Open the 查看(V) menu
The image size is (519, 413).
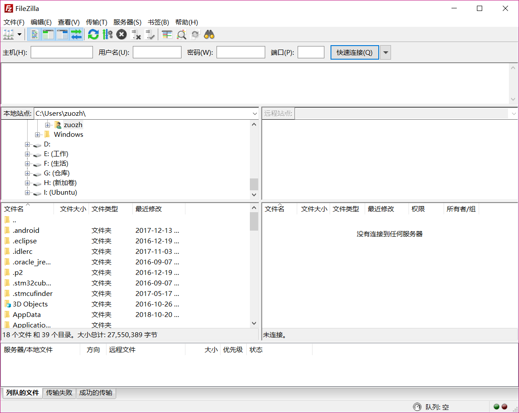(68, 22)
